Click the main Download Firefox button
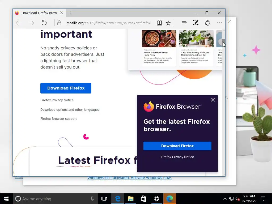 66,88
